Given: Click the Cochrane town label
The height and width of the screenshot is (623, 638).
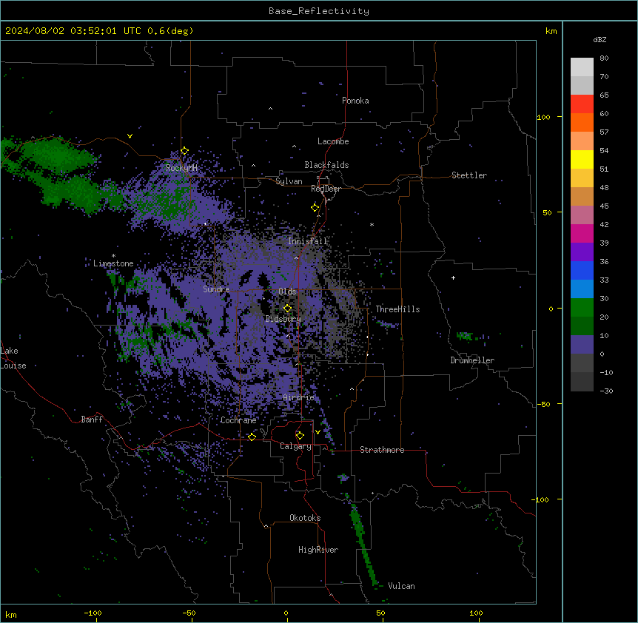Looking at the screenshot, I should (238, 420).
